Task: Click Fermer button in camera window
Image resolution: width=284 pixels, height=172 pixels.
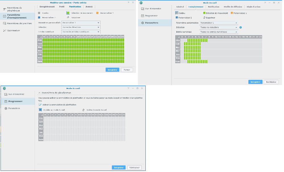Action: (x=127, y=70)
